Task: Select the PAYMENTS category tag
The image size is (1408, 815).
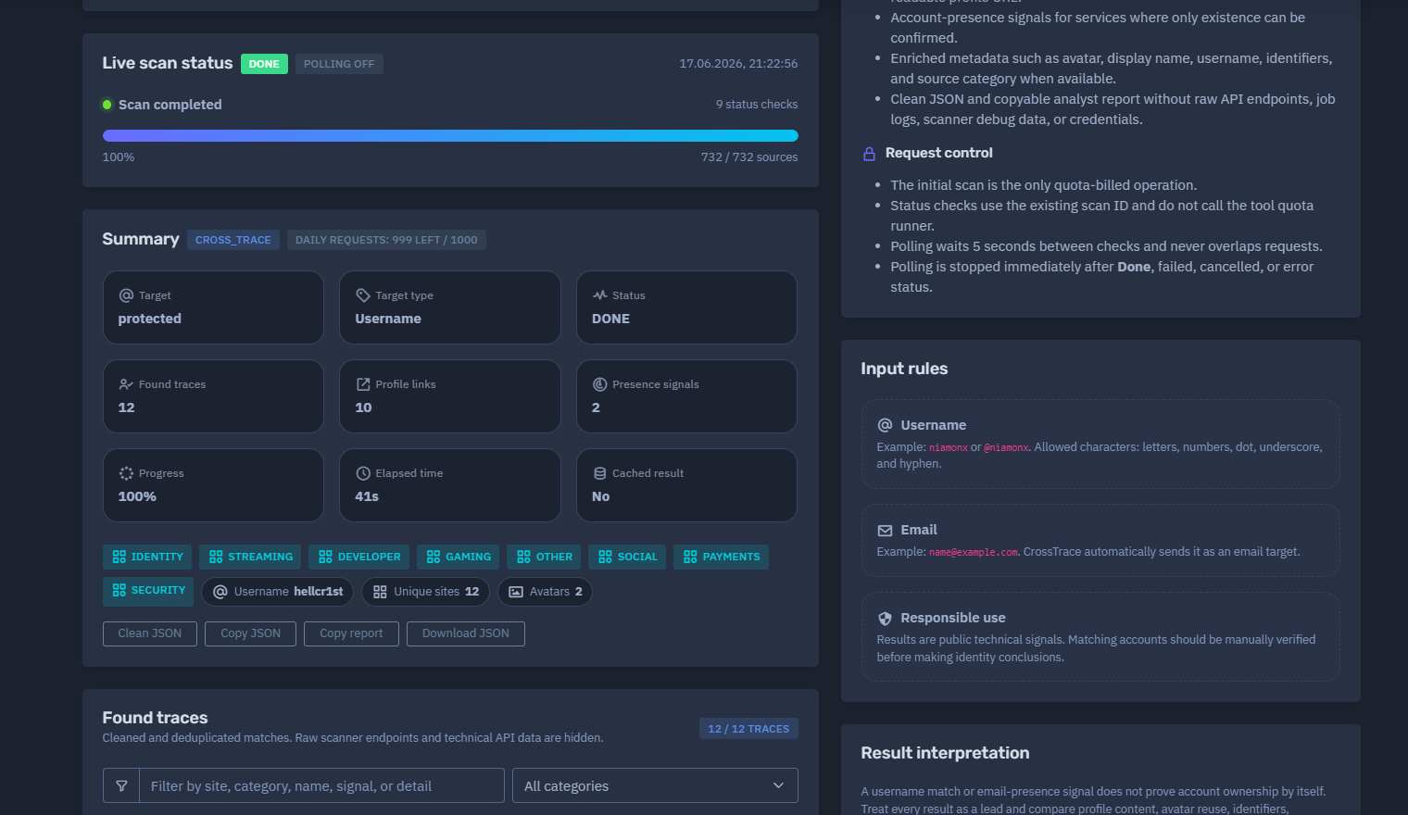Action: pos(721,557)
